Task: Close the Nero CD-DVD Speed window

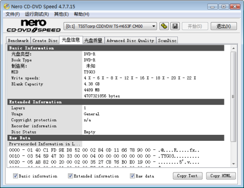Action: point(235,7)
